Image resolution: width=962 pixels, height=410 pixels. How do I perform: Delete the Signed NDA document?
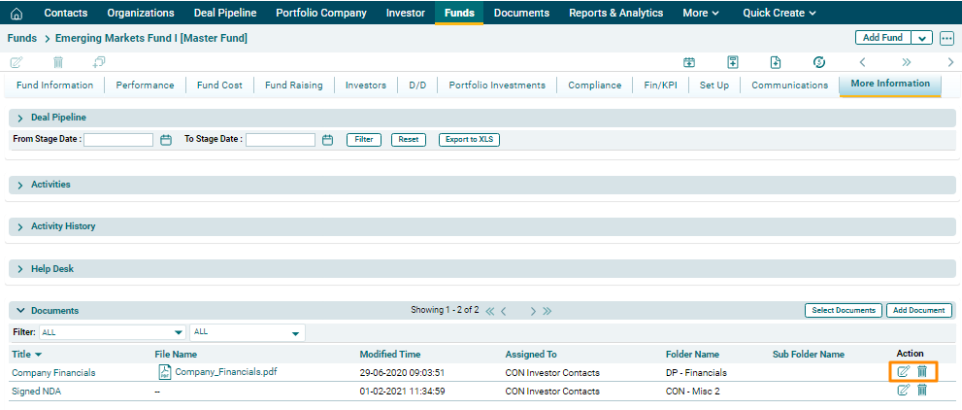pos(922,390)
